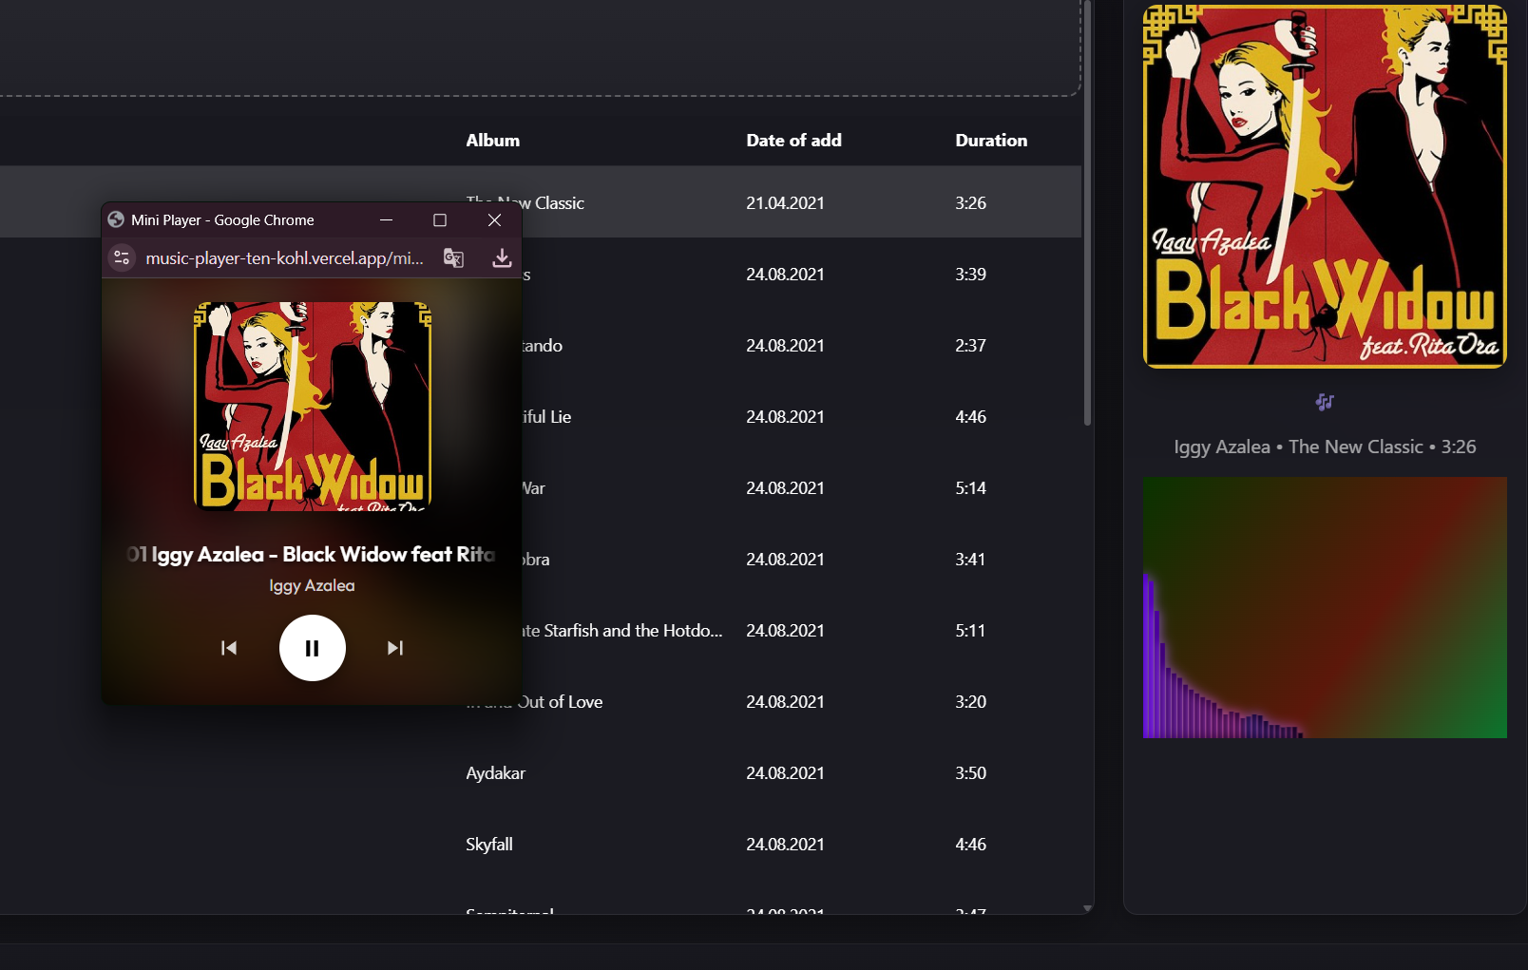The height and width of the screenshot is (970, 1528).
Task: Click the music notes icon under the large cover
Action: pos(1325,402)
